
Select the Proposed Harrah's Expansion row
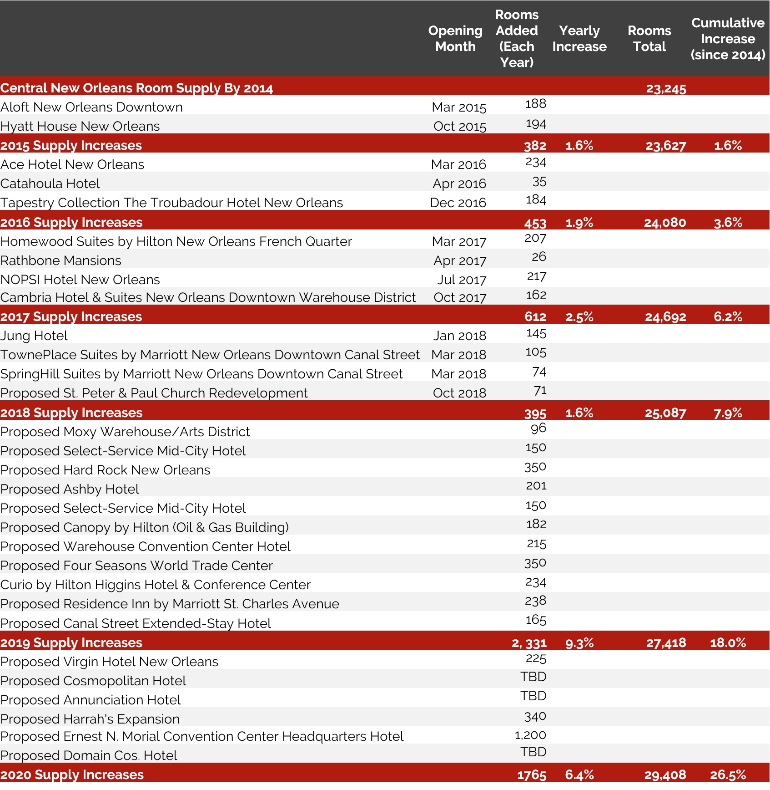tap(90, 719)
